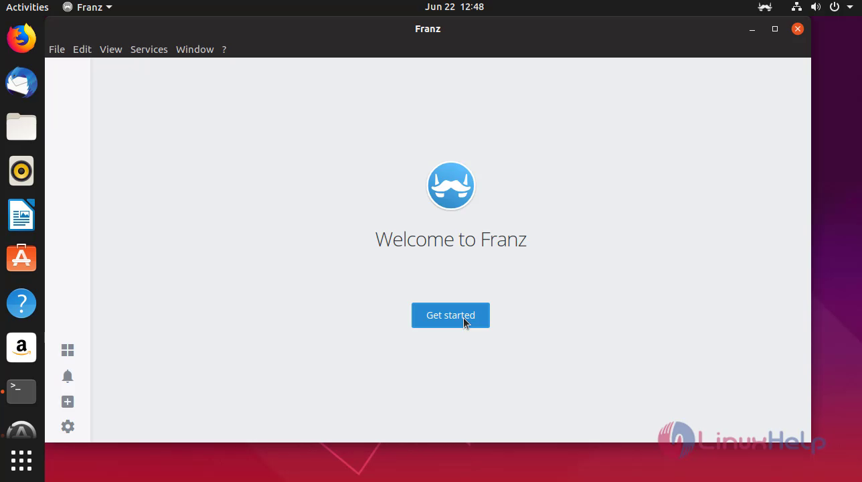Open the workspaces grid icon in Franz sidebar
Image resolution: width=862 pixels, height=482 pixels.
pos(68,350)
